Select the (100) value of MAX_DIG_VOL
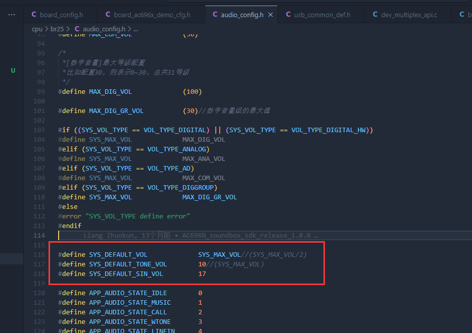Screen dimensions: 472x333 click(x=193, y=92)
